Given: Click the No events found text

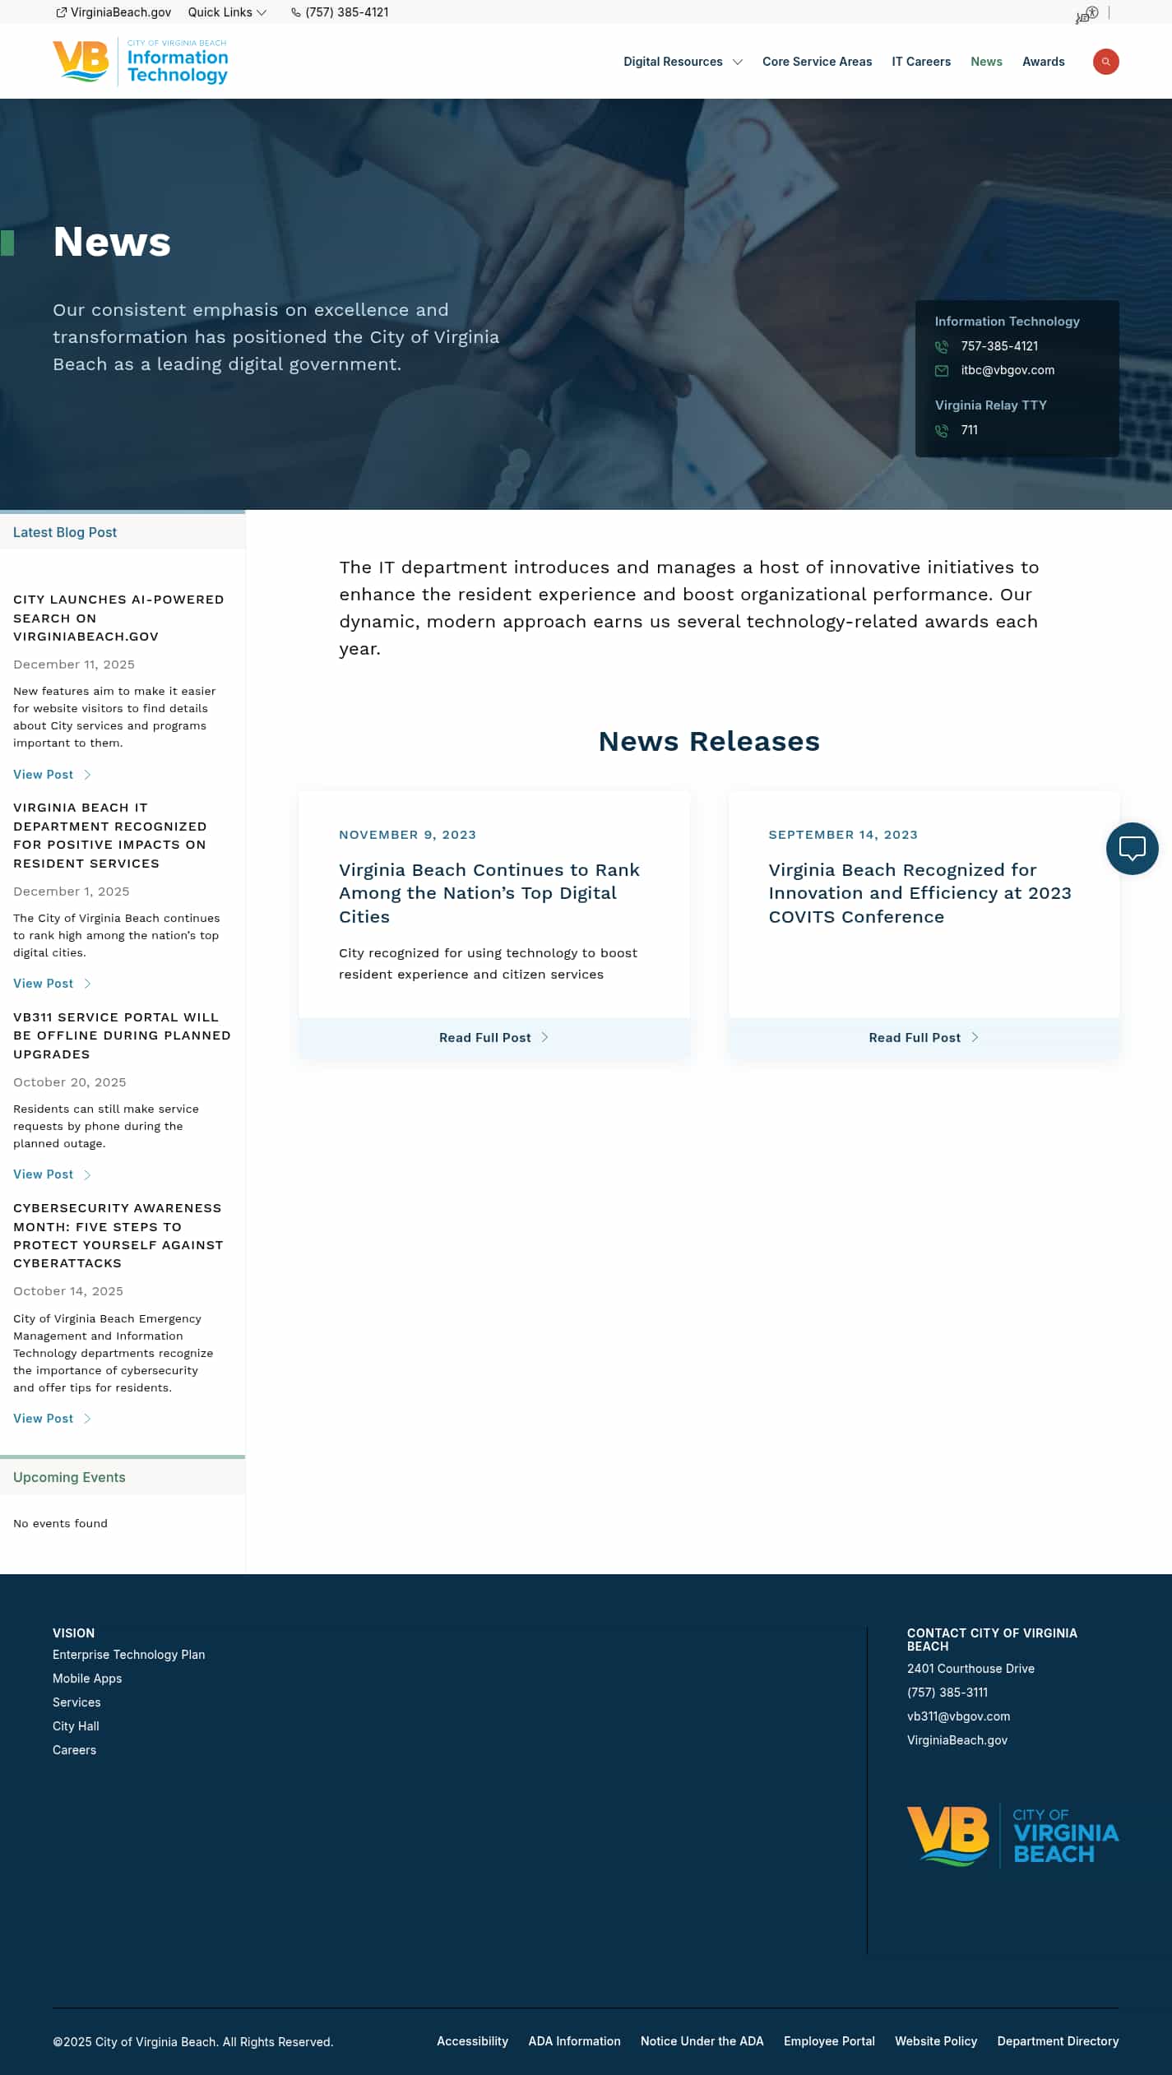Looking at the screenshot, I should pyautogui.click(x=60, y=1524).
